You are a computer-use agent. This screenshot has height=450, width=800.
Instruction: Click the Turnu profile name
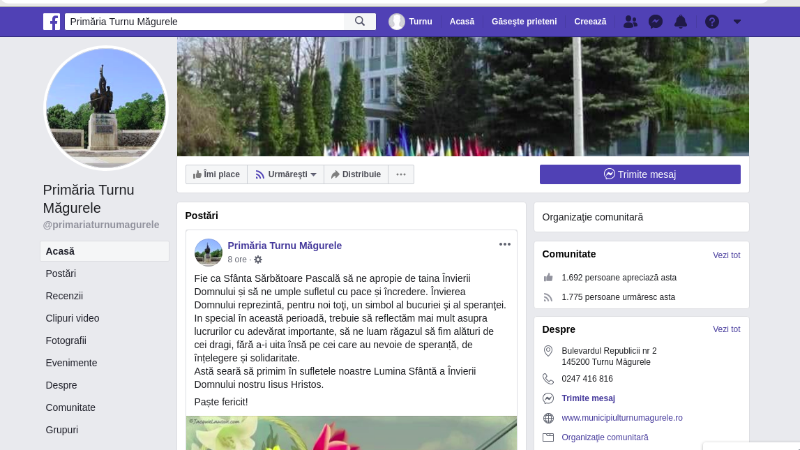tap(421, 22)
